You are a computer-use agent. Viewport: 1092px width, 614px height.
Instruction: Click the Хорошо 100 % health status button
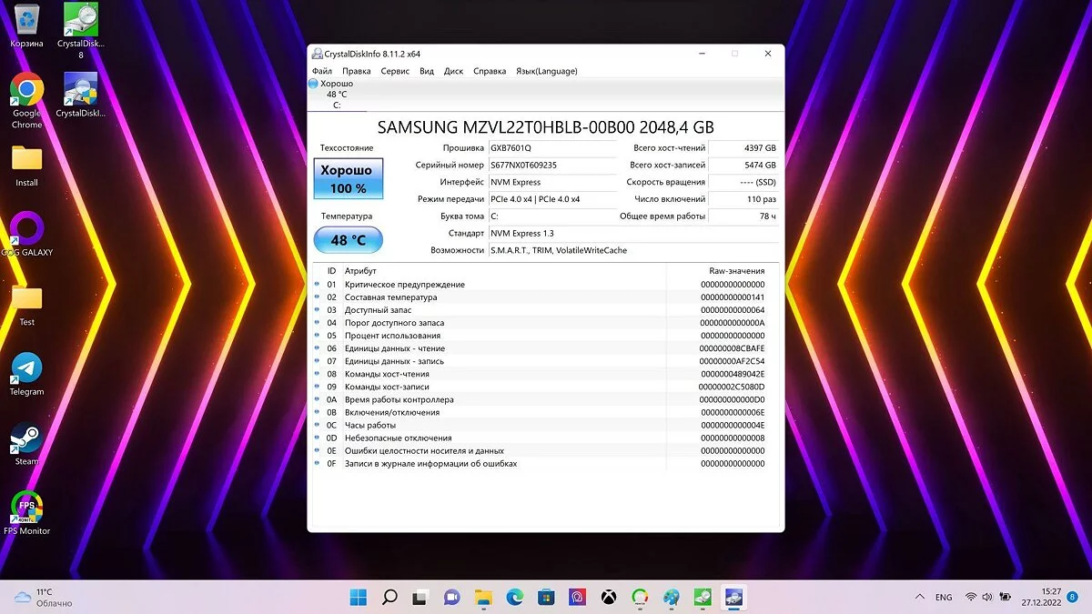tap(348, 178)
